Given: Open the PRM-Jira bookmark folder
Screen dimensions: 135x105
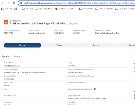Looking at the screenshot, I should [x=27, y=9].
